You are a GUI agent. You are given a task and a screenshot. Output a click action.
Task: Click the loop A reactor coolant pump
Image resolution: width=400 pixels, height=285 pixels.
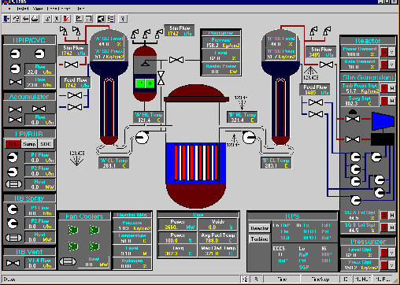(x=142, y=138)
